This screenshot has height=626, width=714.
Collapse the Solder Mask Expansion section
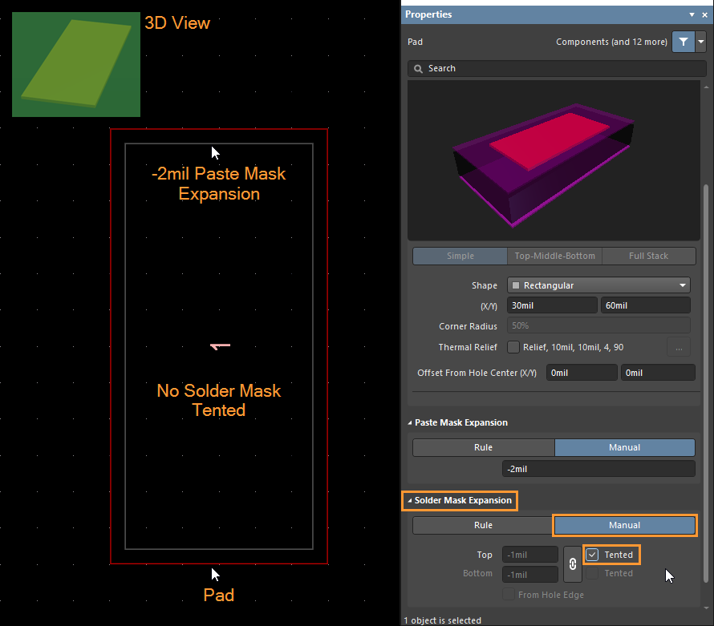coord(411,500)
